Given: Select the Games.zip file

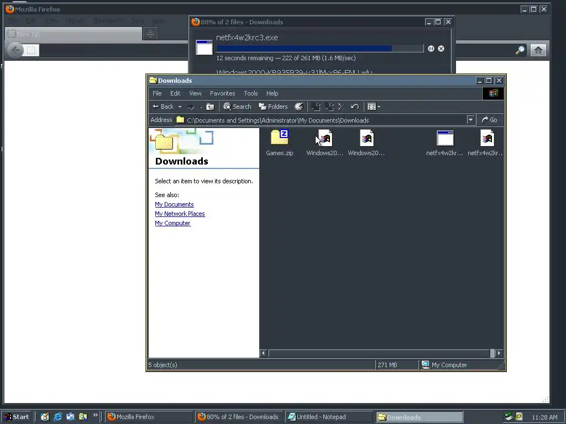Looking at the screenshot, I should coord(279,143).
